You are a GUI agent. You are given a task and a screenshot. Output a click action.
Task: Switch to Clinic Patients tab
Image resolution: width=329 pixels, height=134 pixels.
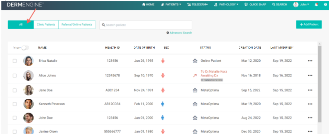[46, 24]
